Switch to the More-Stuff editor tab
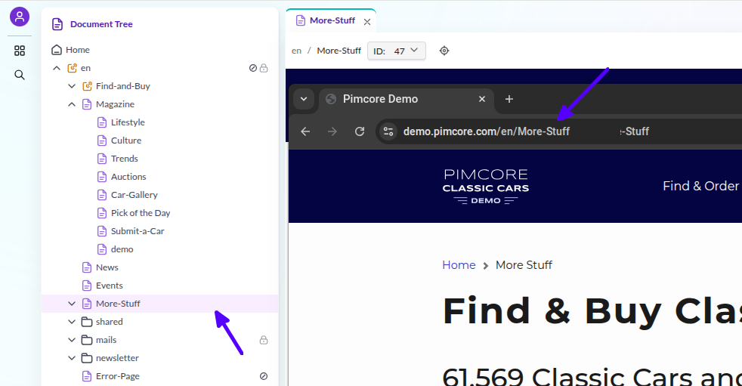 [332, 21]
